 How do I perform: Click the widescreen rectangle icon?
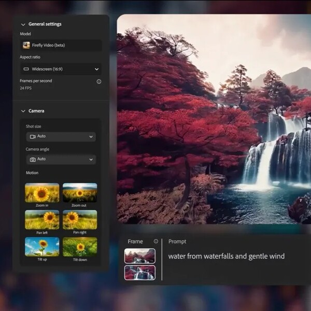pyautogui.click(x=26, y=69)
